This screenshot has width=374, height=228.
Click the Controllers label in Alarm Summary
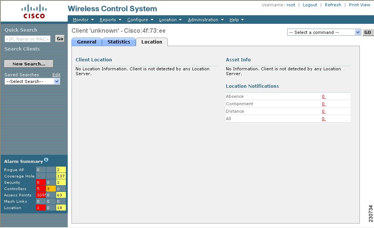tap(15, 189)
